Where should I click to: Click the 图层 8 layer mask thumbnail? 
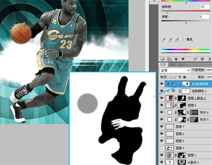pos(182,105)
